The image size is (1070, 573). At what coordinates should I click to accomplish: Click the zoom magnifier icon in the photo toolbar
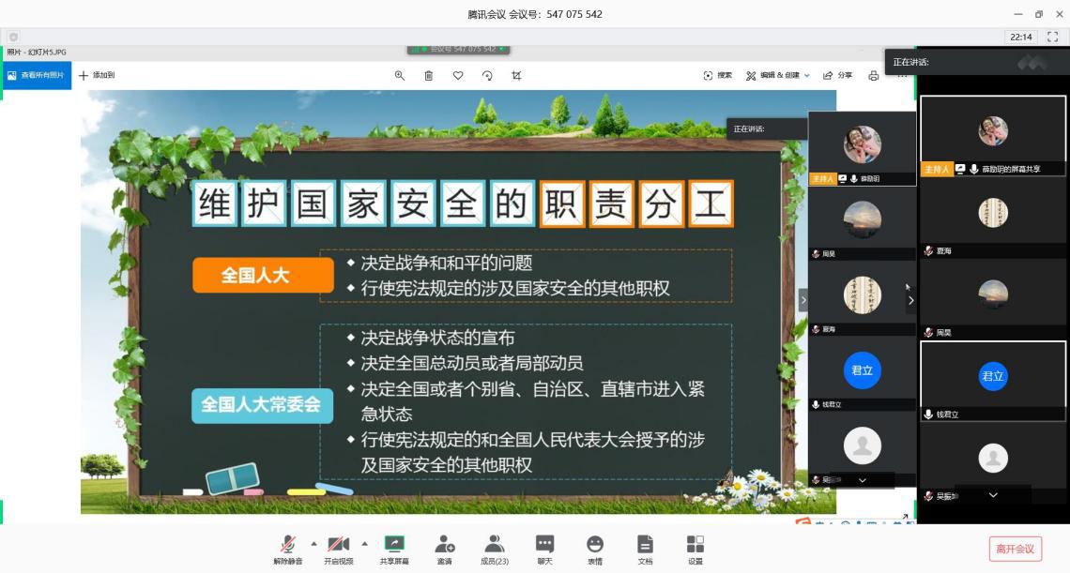pyautogui.click(x=400, y=75)
